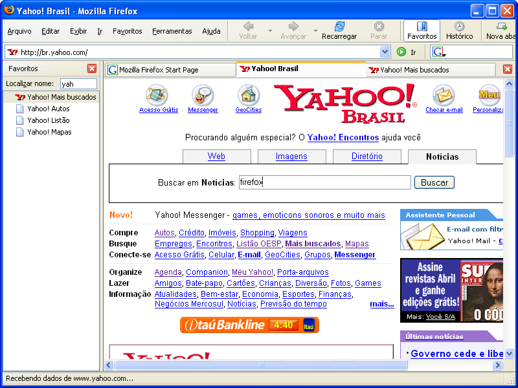Close the current tab with red X
The width and height of the screenshot is (518, 388).
point(508,69)
